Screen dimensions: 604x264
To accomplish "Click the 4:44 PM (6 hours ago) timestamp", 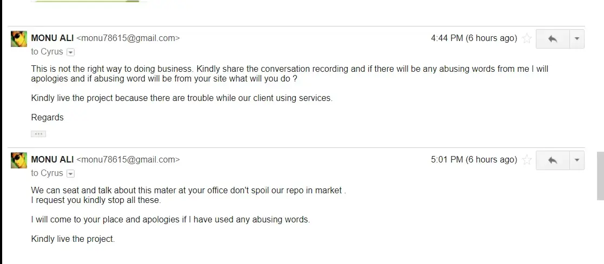I will click(x=474, y=38).
